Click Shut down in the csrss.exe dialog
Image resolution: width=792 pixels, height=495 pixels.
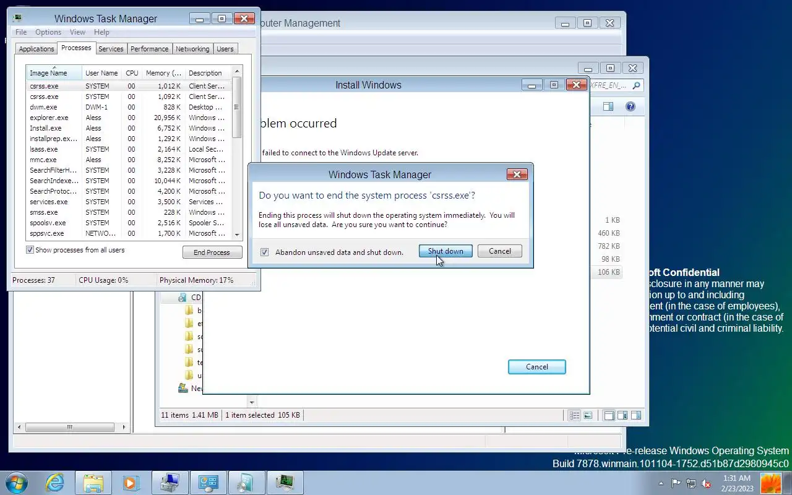point(445,251)
